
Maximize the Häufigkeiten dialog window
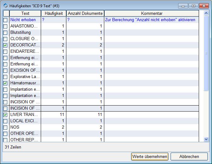tap(193, 5)
